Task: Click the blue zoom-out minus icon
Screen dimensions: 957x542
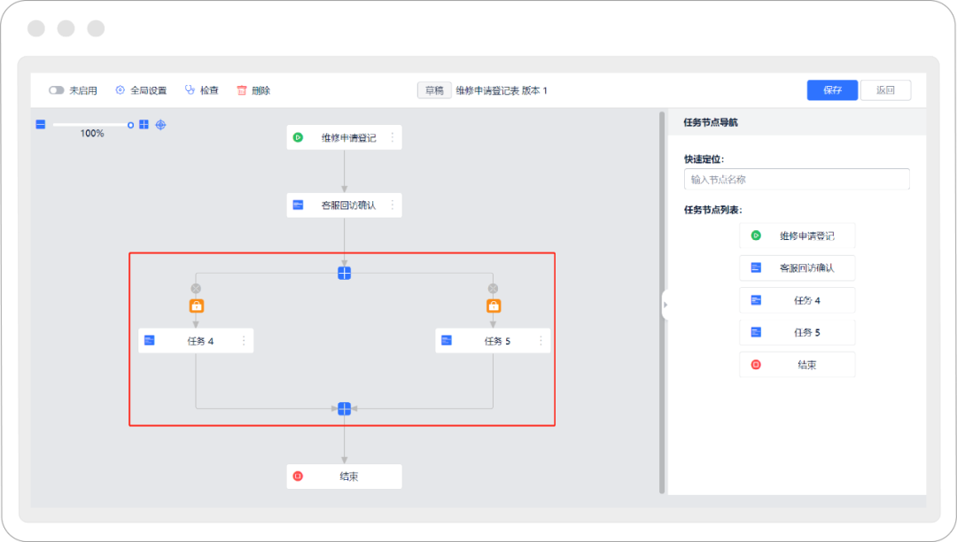Action: point(41,125)
